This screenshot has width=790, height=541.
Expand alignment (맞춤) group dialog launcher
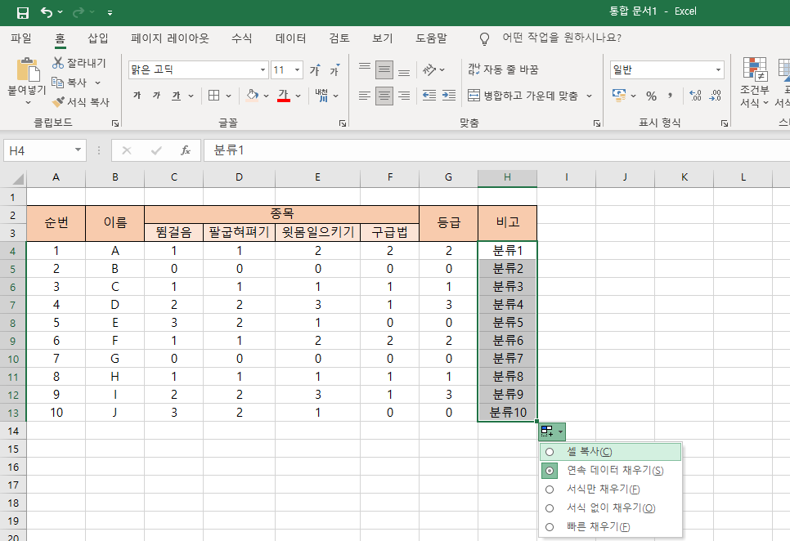click(x=597, y=123)
